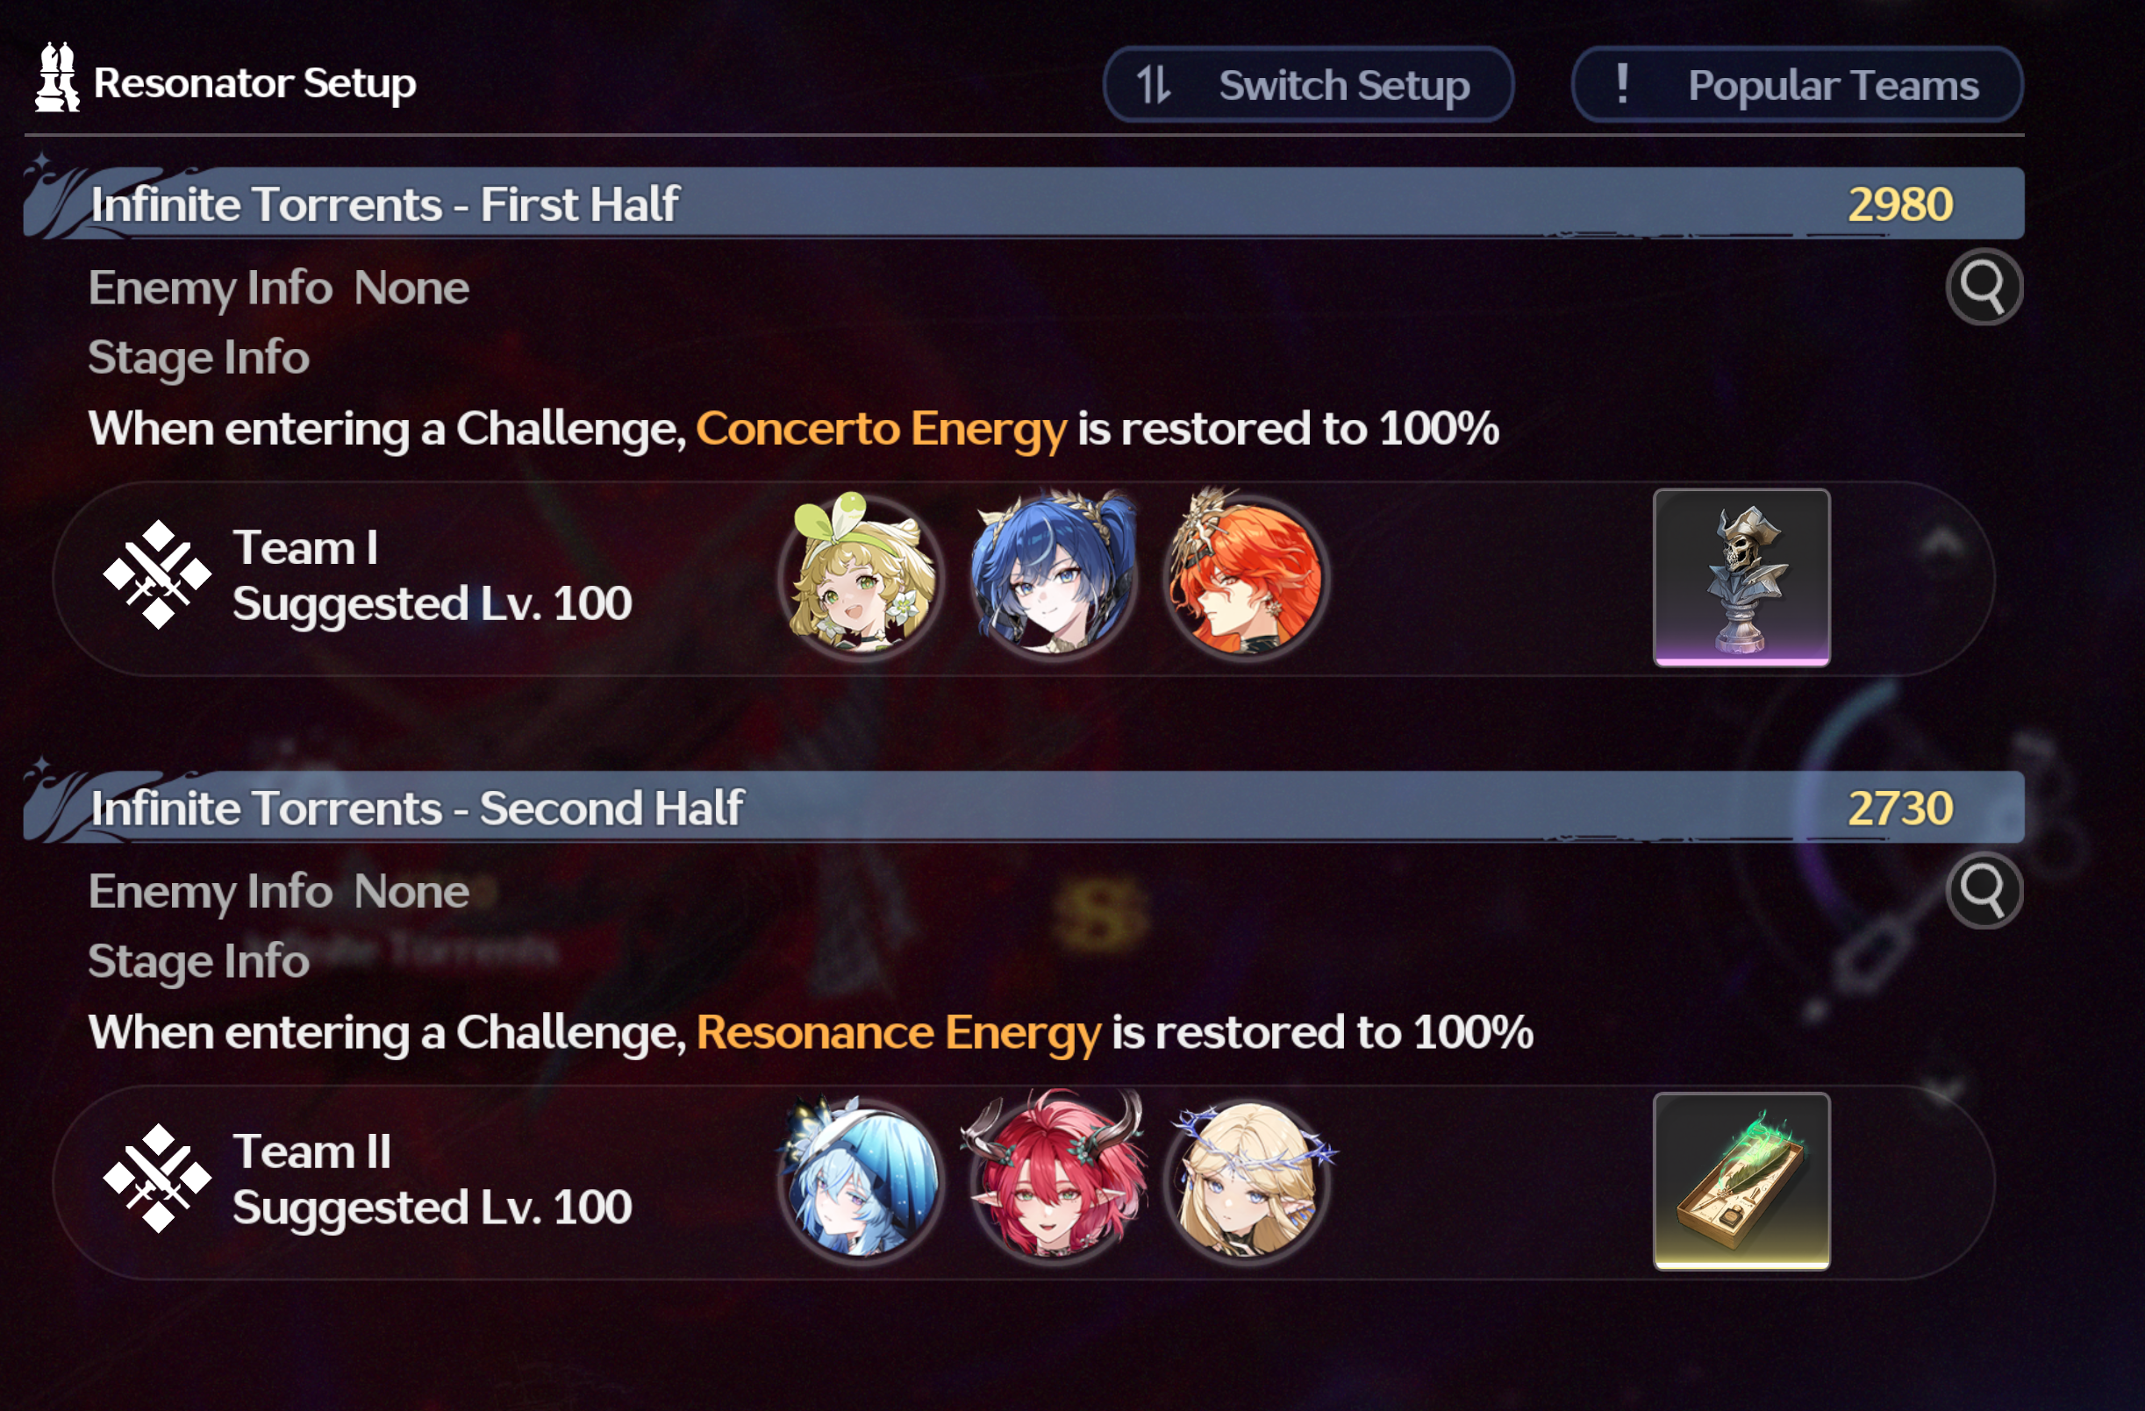
Task: Select the orange-haired resonator in Team I
Action: (x=1247, y=575)
